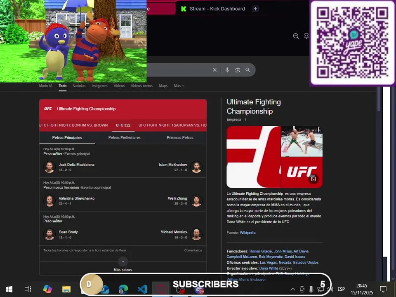Expand more fights with the down chevron
This screenshot has height=297, width=396.
click(123, 262)
